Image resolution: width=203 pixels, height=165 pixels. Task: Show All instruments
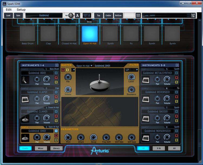point(174,148)
